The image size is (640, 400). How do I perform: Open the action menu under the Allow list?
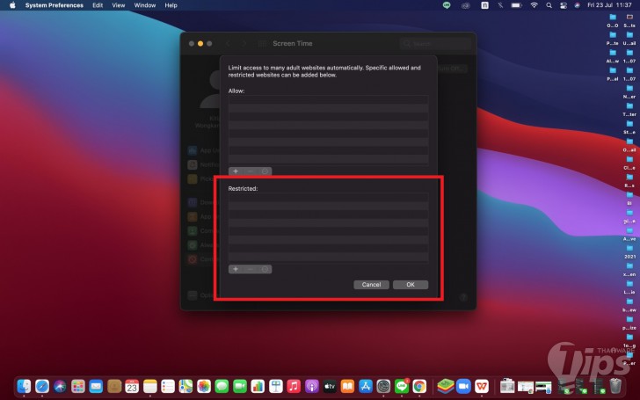[x=265, y=171]
